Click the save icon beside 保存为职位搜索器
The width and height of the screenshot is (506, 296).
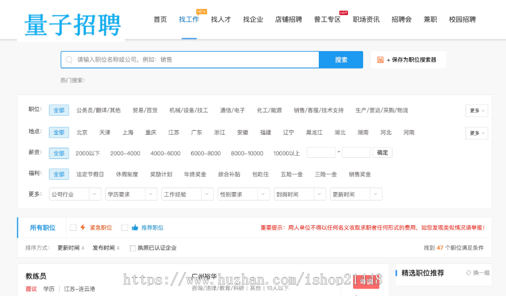tap(381, 60)
